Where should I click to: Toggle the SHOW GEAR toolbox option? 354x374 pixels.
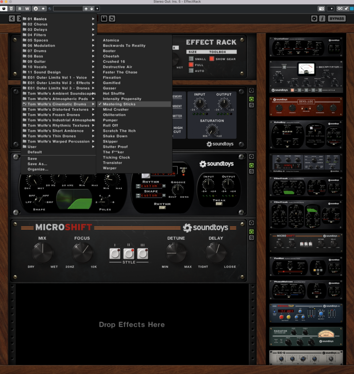pyautogui.click(x=212, y=59)
